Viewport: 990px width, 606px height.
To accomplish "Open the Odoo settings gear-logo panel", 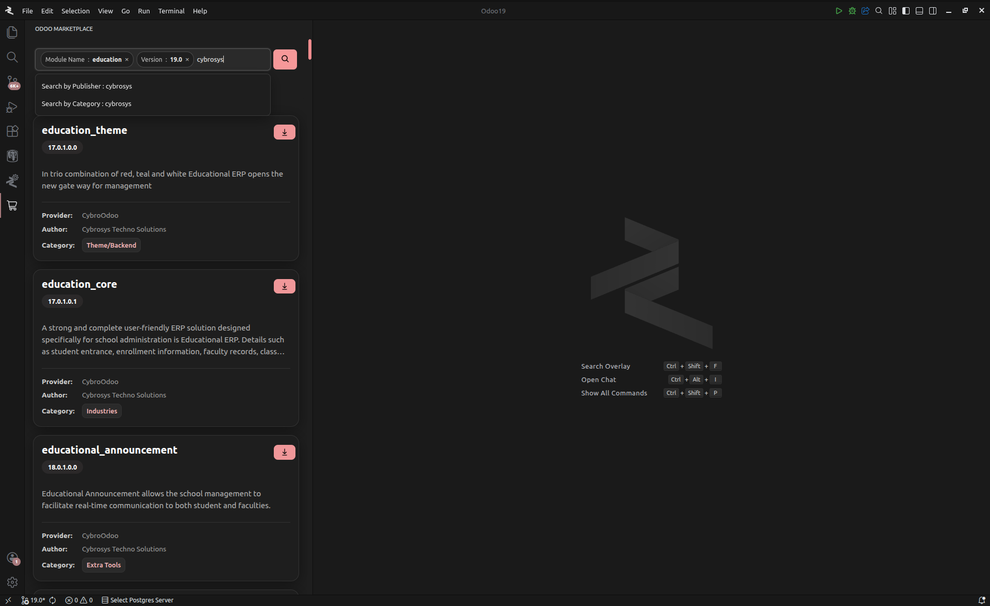I will coord(12,181).
